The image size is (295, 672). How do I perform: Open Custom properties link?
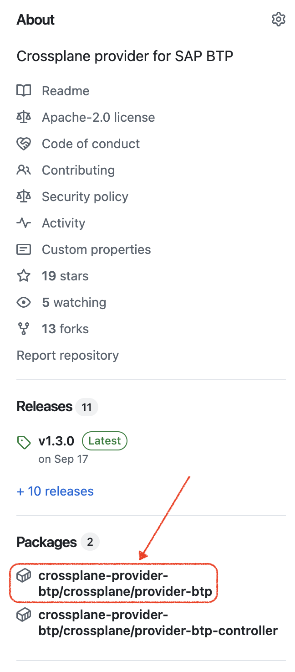point(96,249)
